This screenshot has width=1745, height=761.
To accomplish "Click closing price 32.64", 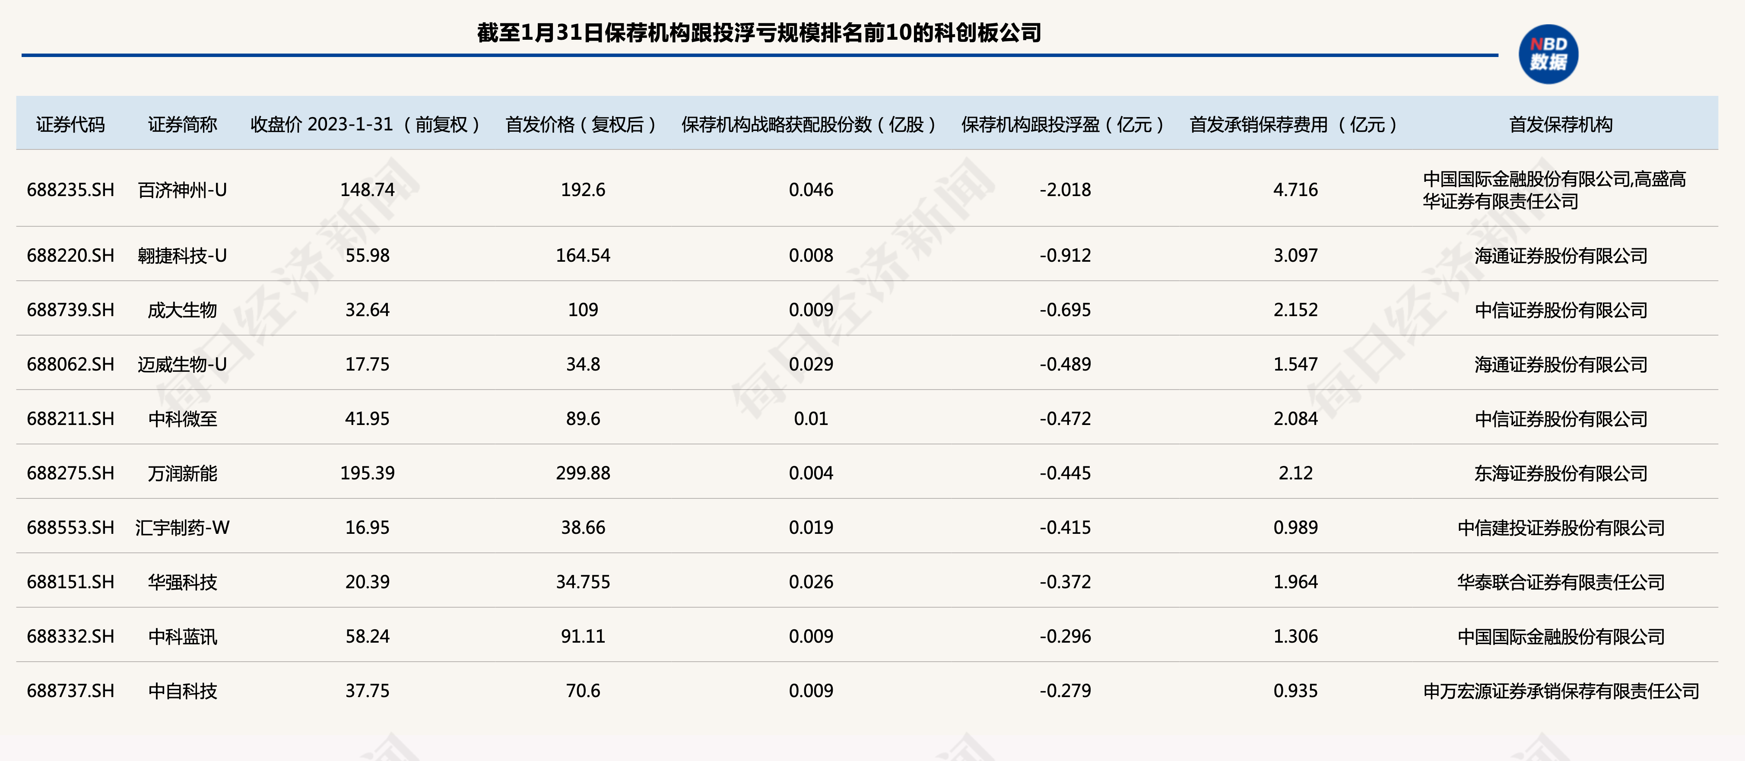I will tap(367, 310).
